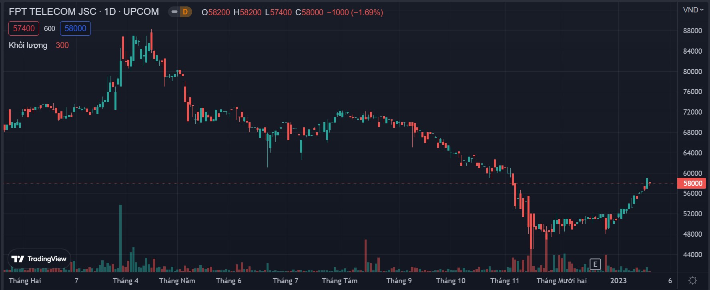The height and width of the screenshot is (290, 710).
Task: Click the 88000 price axis label
Action: [692, 30]
